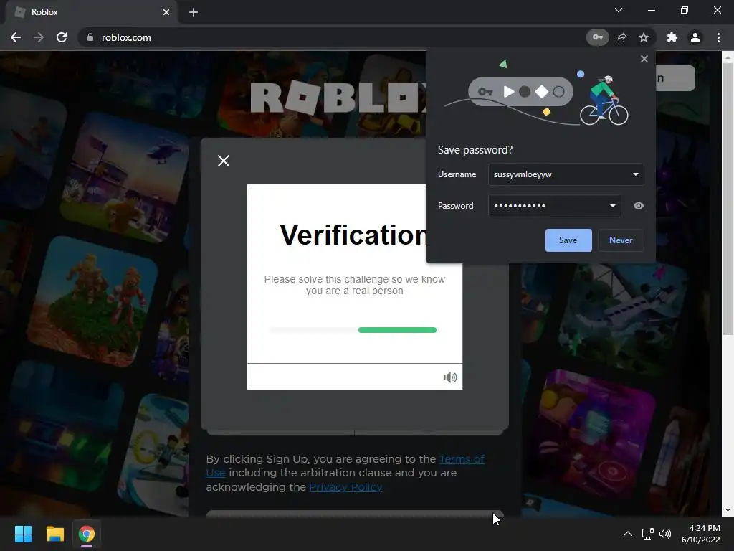Screen dimensions: 734x551
Task: Click the Chrome taskbar icon
Action: pyautogui.click(x=87, y=534)
